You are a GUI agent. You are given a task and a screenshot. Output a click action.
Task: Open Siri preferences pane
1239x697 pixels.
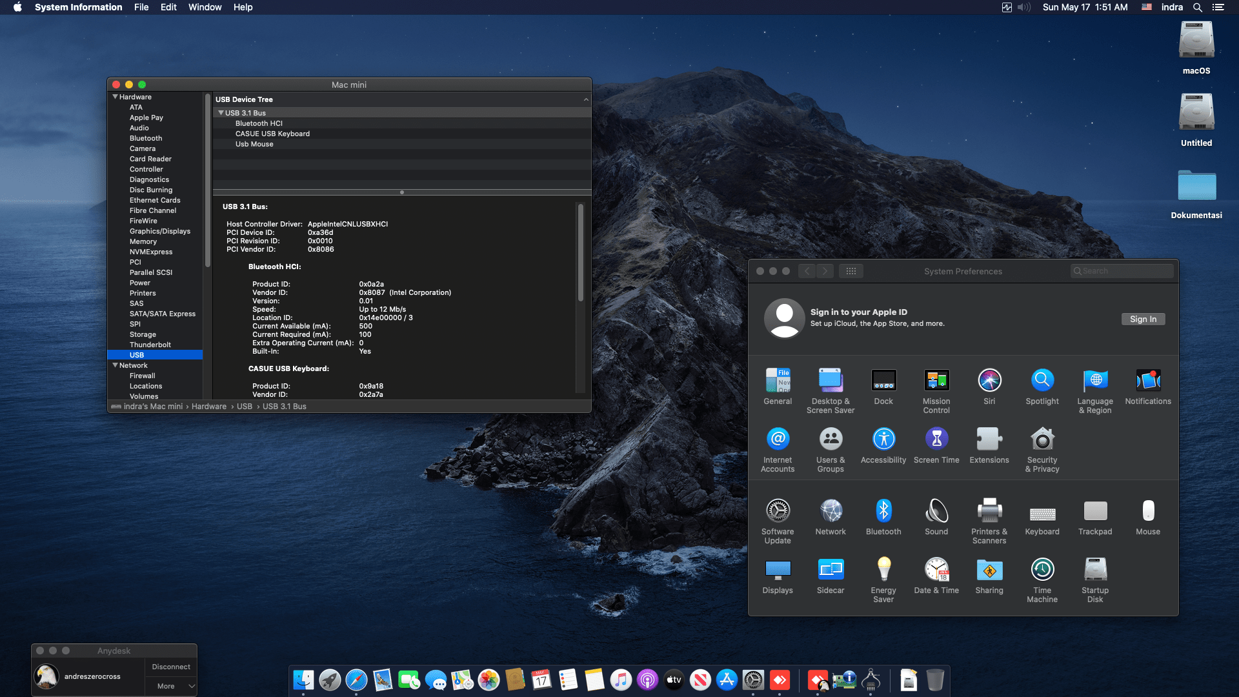pos(989,386)
